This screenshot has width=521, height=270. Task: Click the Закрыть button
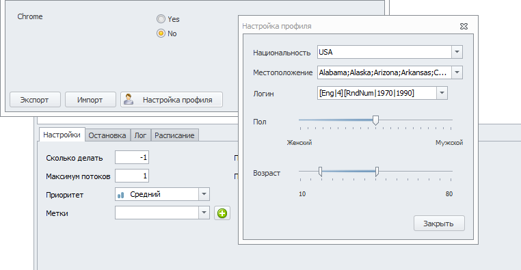tap(438, 223)
